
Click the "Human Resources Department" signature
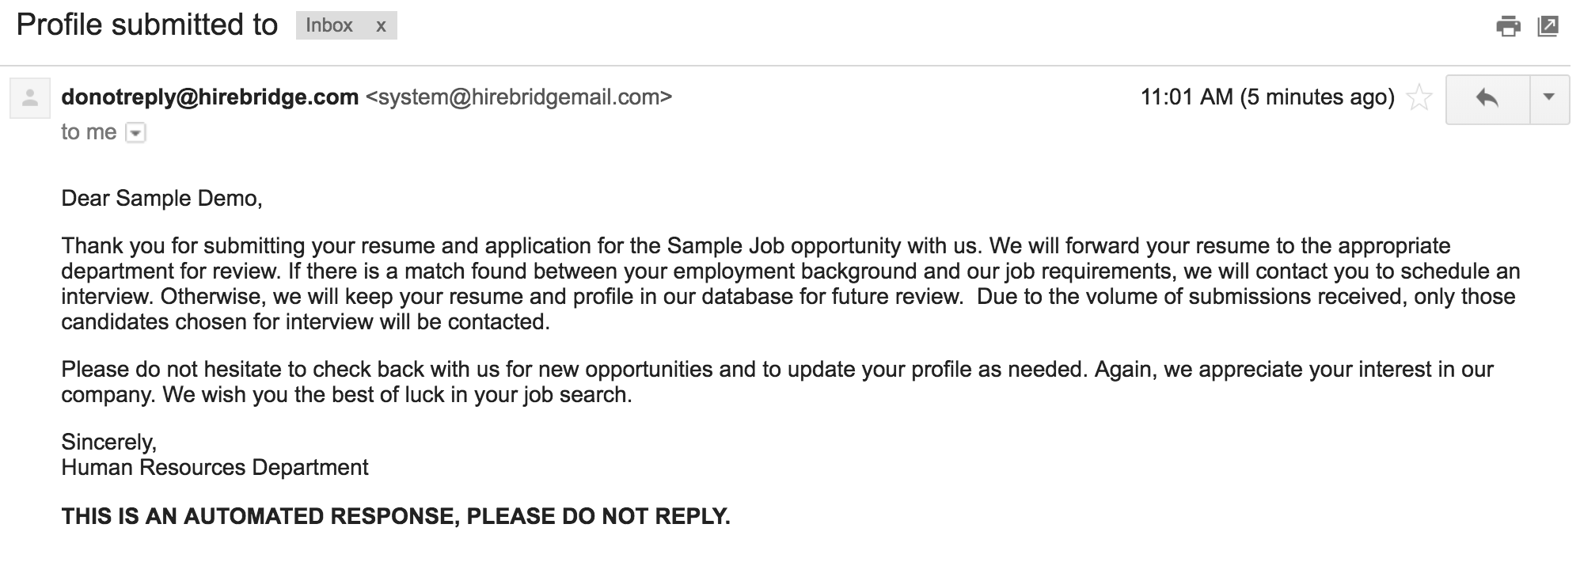215,468
